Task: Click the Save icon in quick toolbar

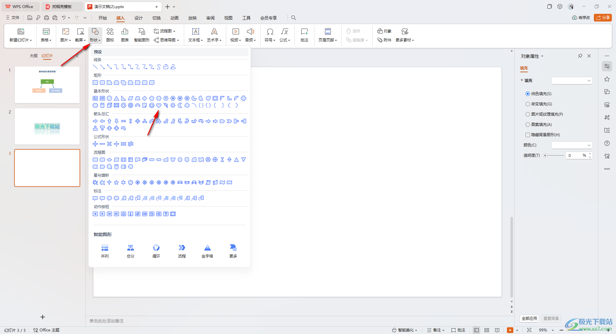Action: 30,18
